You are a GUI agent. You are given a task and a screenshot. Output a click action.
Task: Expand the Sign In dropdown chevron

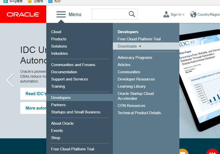pos(184,15)
